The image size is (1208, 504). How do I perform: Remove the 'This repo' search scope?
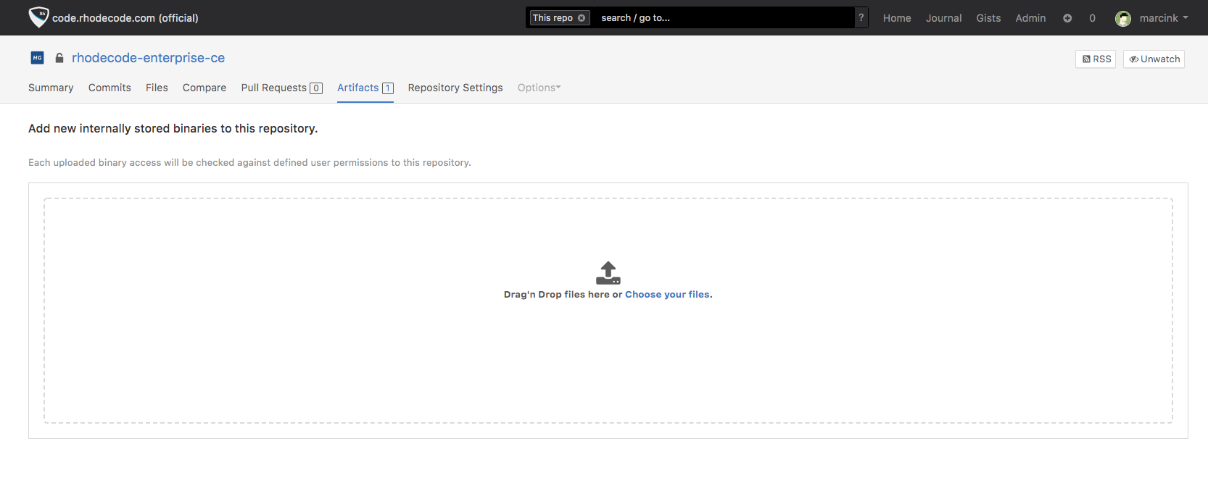click(582, 18)
